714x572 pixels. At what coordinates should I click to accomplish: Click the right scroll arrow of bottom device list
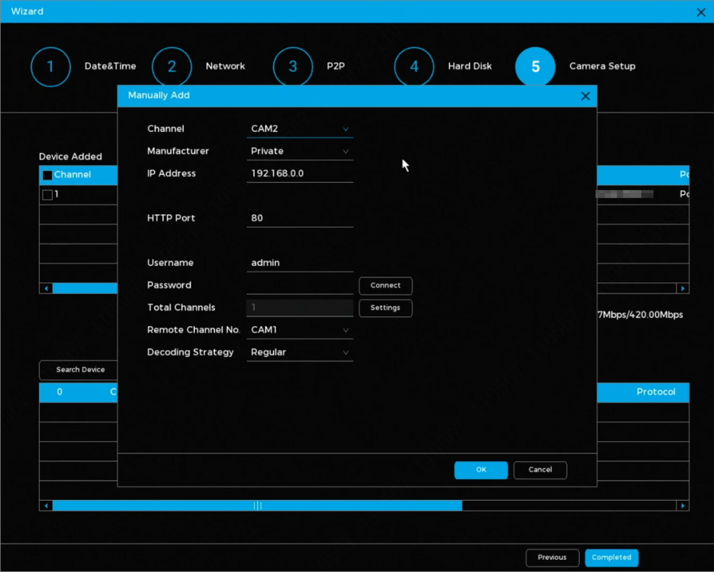tap(683, 506)
